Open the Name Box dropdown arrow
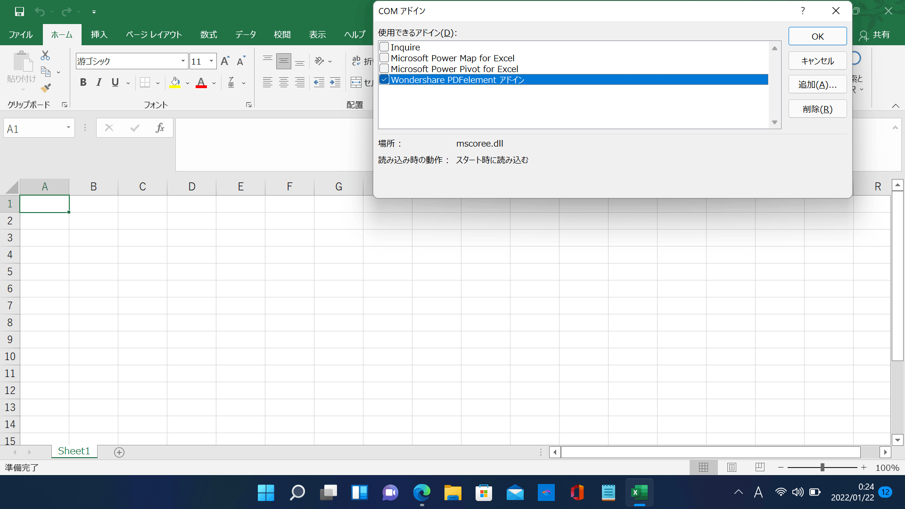This screenshot has height=509, width=905. click(68, 128)
